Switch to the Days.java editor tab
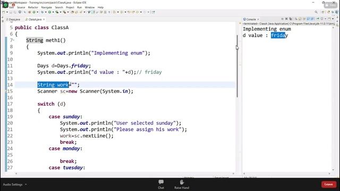 pos(13,20)
